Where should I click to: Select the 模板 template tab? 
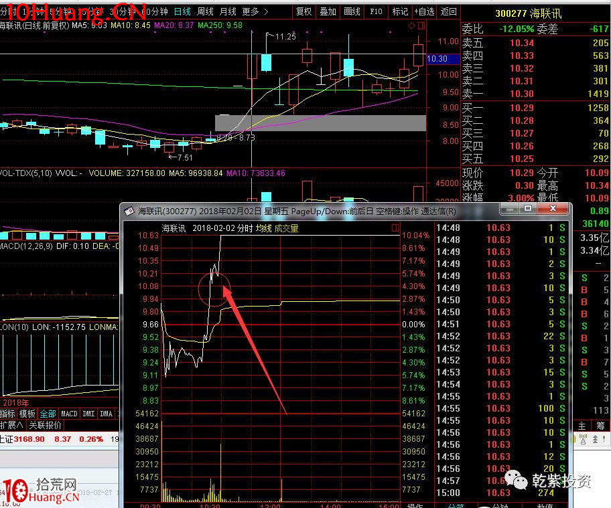point(27,414)
